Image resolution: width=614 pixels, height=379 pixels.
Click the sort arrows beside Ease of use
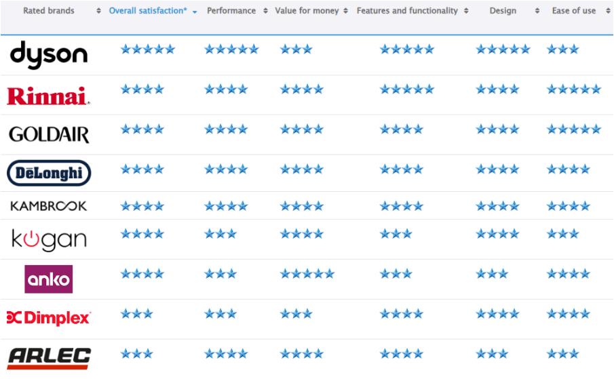tap(608, 12)
